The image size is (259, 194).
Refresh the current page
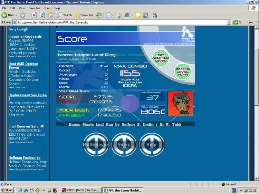pyautogui.click(x=42, y=15)
